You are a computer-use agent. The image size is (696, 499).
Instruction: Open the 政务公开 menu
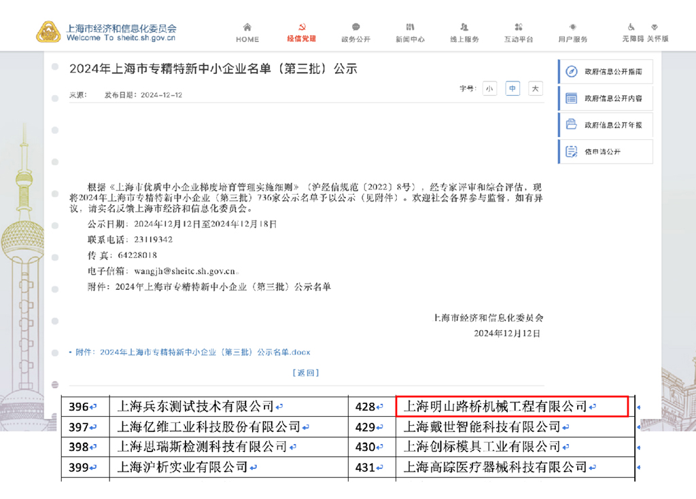(x=355, y=33)
